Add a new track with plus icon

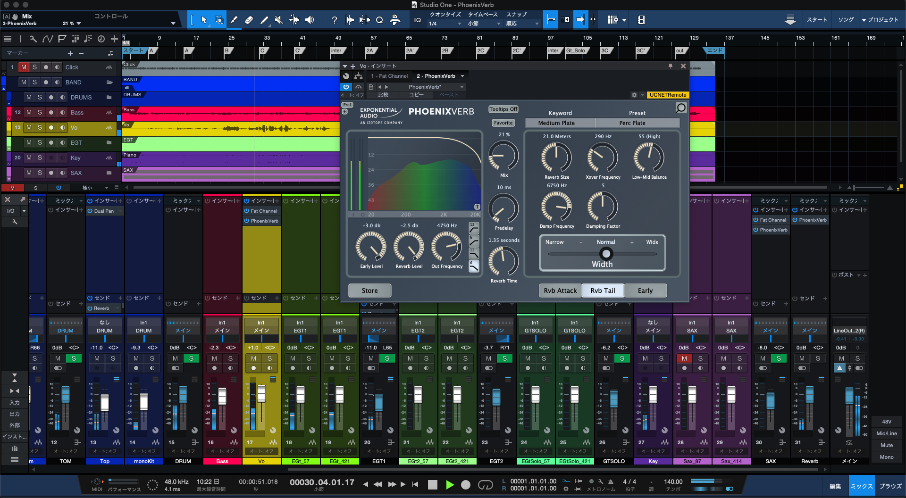[114, 39]
